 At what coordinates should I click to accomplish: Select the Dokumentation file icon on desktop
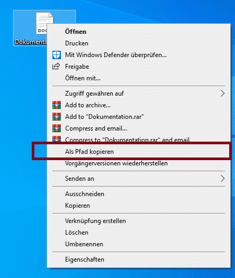click(x=44, y=23)
